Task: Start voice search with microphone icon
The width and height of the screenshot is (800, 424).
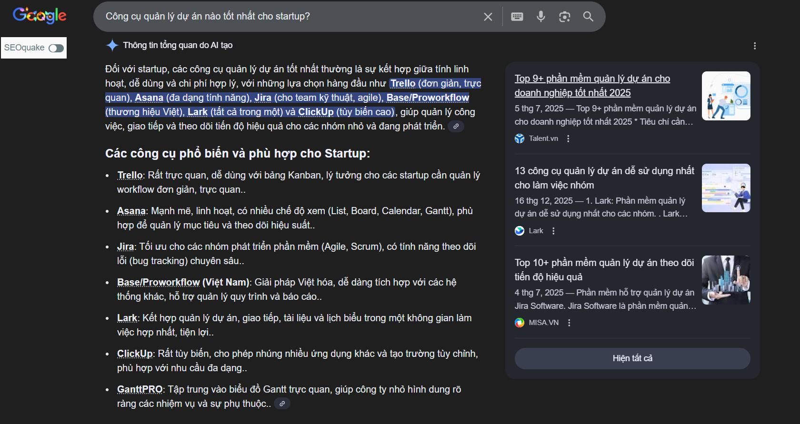Action: click(x=541, y=17)
